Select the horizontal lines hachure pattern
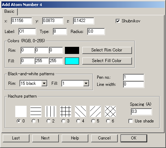Screen dimensions: 166x148 point(36,111)
